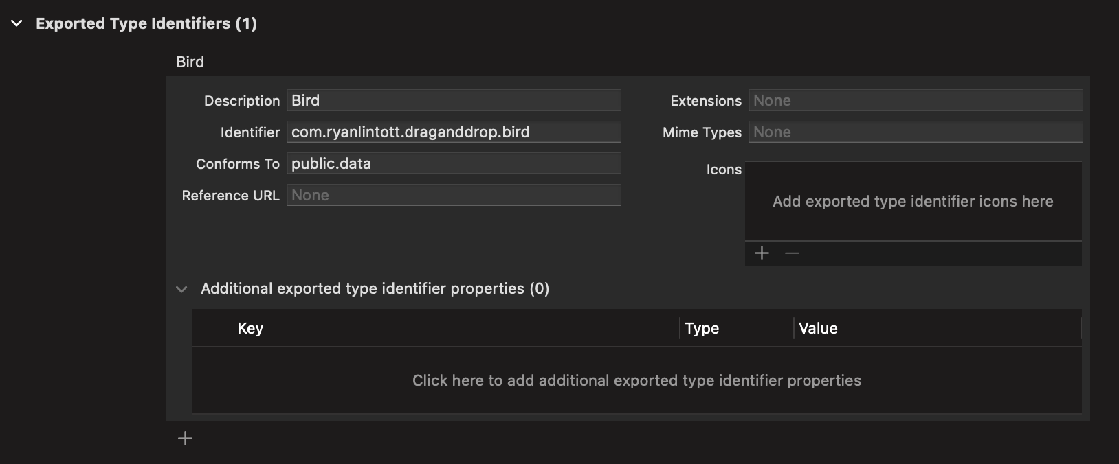
Task: Click the Mime Types label
Action: (x=702, y=132)
